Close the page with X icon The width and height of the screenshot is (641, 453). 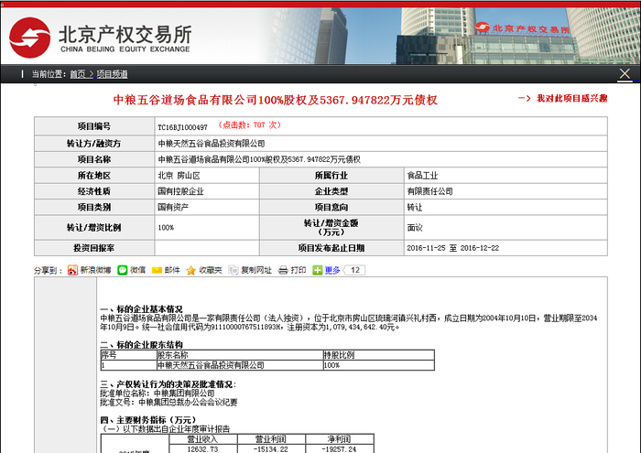[x=625, y=74]
